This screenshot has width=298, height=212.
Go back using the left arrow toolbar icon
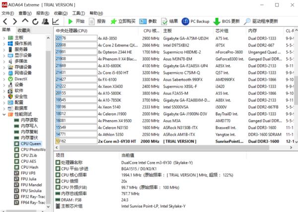coord(5,21)
